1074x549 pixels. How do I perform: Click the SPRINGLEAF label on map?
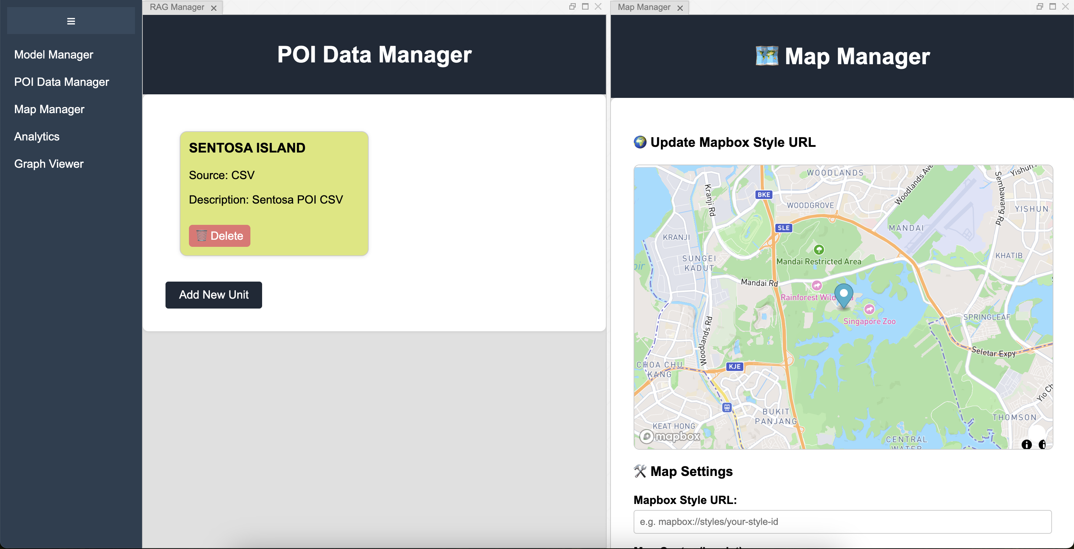coord(986,317)
